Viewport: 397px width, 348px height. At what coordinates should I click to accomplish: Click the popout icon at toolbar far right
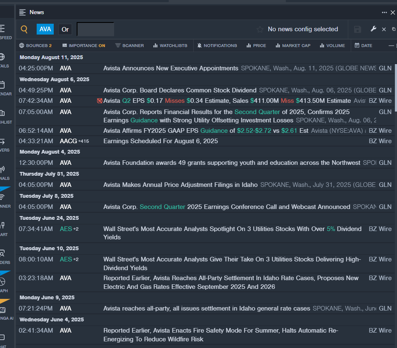[x=394, y=30]
